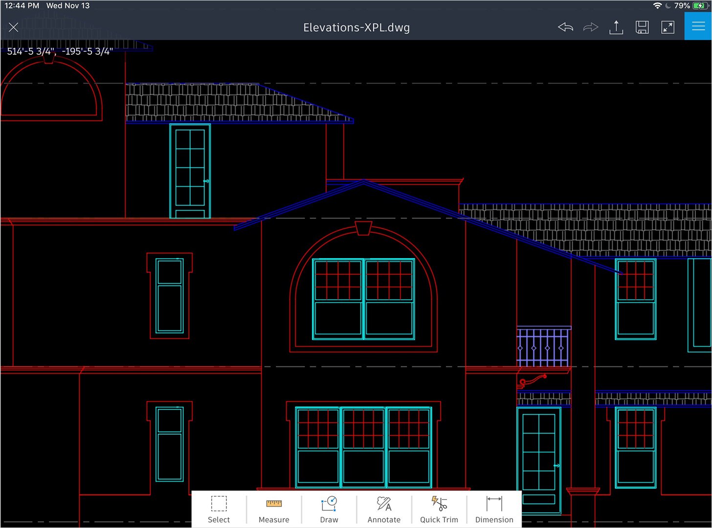Tap the redo arrow icon
The width and height of the screenshot is (712, 528).
click(x=591, y=27)
